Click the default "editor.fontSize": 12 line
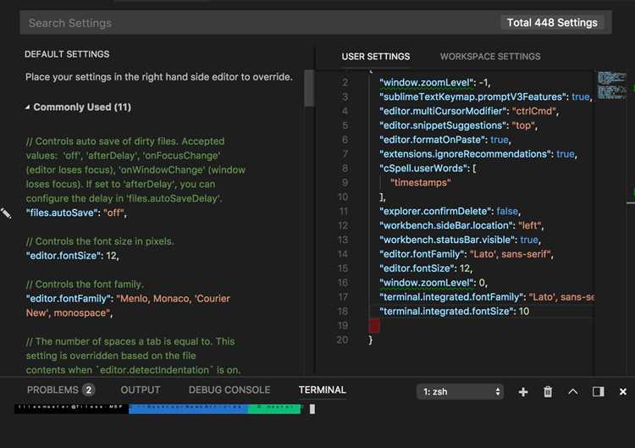The image size is (635, 448). (x=73, y=256)
